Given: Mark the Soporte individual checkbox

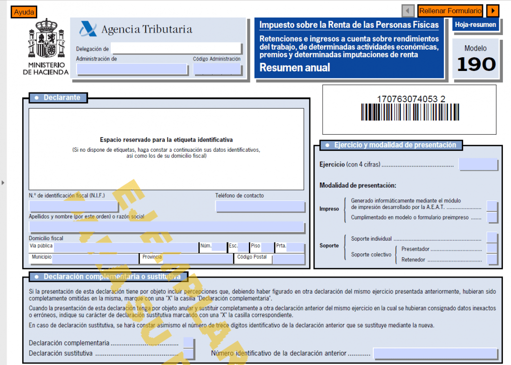Looking at the screenshot, I should (x=492, y=238).
